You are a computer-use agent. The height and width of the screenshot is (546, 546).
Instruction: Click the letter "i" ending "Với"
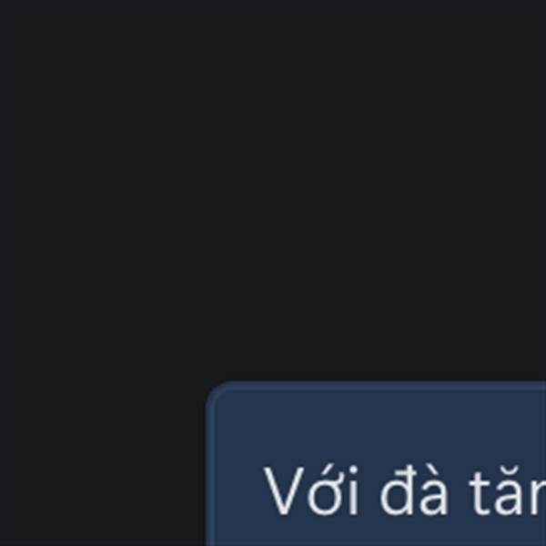pos(353,490)
